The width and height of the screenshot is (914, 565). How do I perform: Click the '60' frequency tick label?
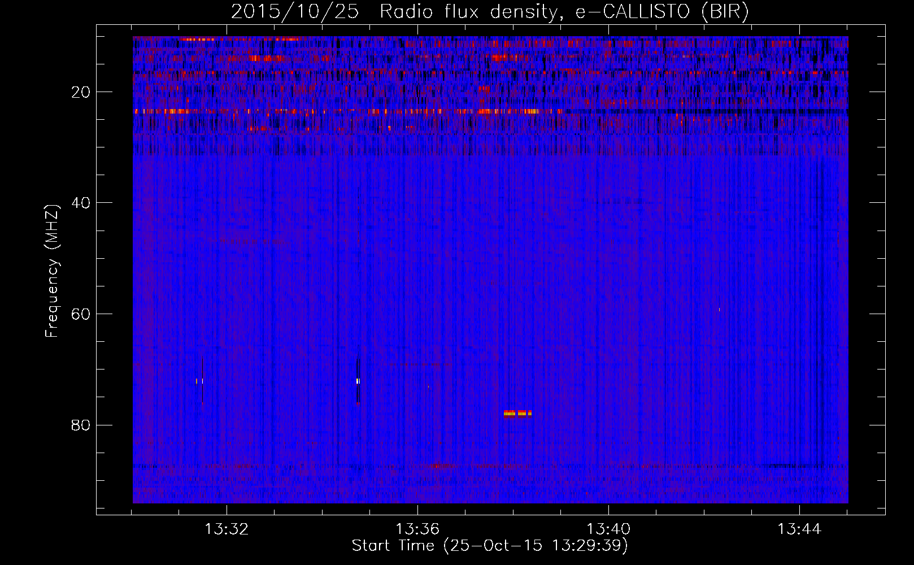coord(81,314)
